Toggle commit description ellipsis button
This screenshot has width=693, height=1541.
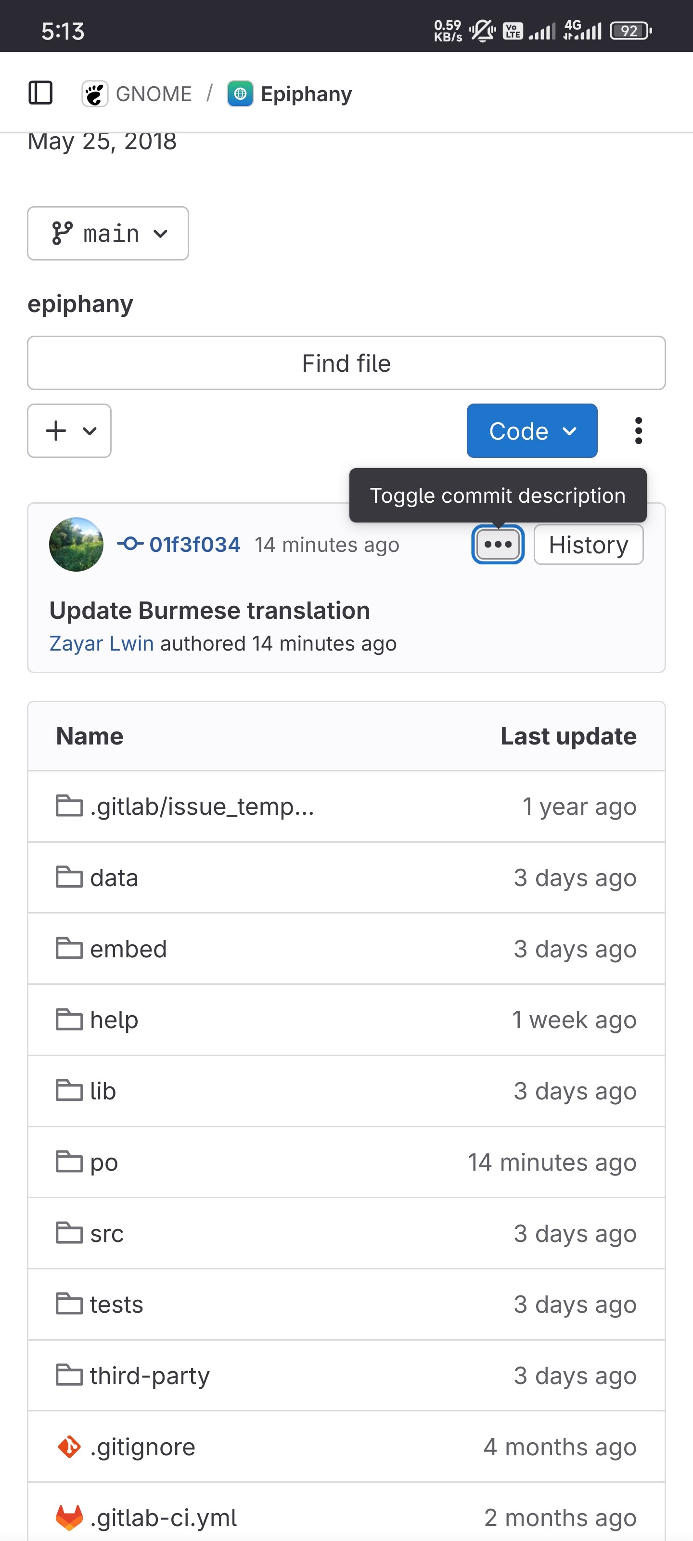498,544
